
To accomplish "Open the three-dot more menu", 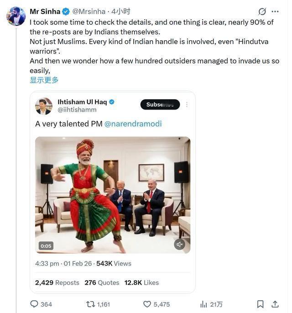I will point(275,11).
